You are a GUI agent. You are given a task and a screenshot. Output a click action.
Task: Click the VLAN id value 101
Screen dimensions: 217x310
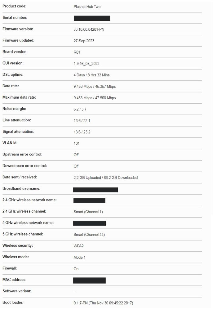(x=77, y=143)
